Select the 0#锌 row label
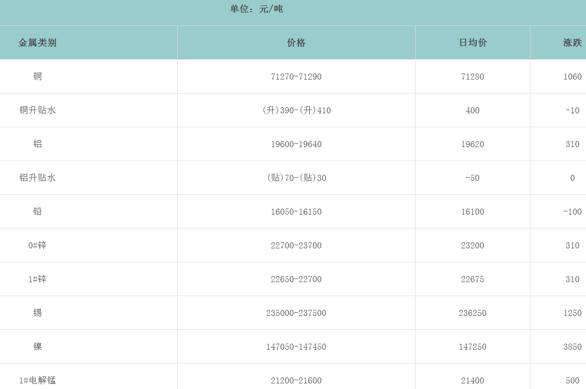This screenshot has height=389, width=586. [x=37, y=245]
